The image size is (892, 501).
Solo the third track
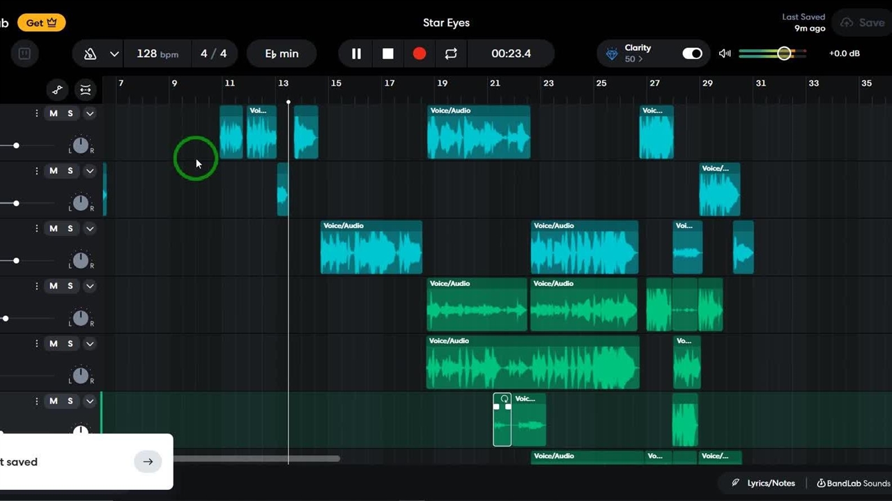[70, 228]
